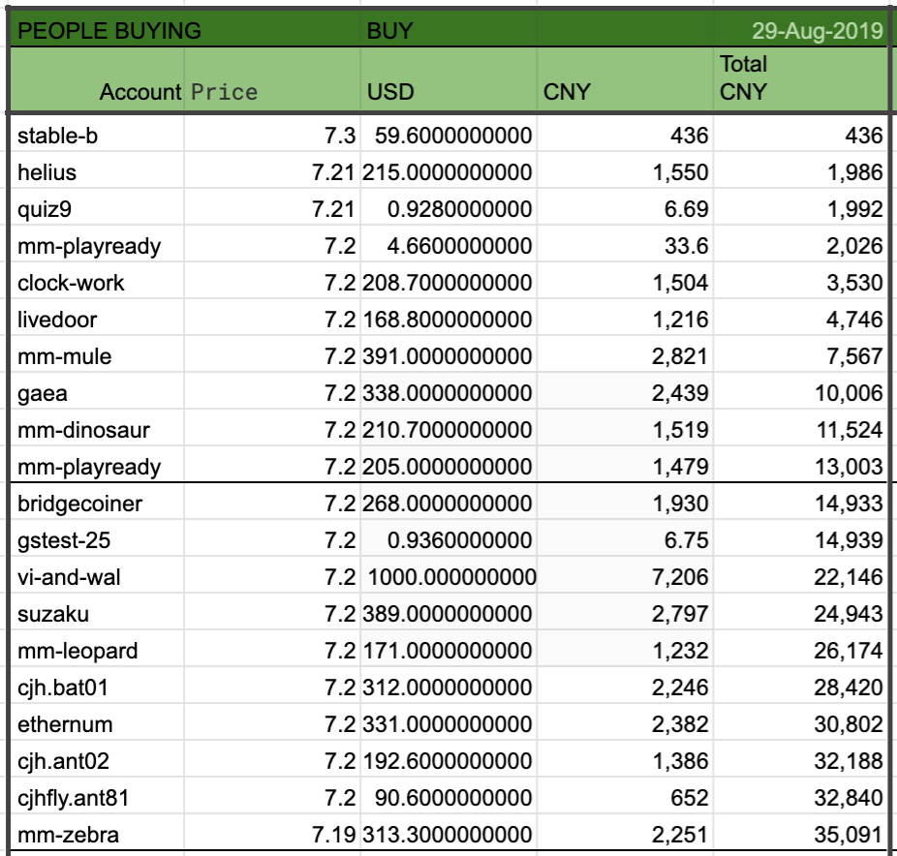The image size is (897, 856).
Task: Select USD value 59.6000000000
Action: click(x=448, y=136)
